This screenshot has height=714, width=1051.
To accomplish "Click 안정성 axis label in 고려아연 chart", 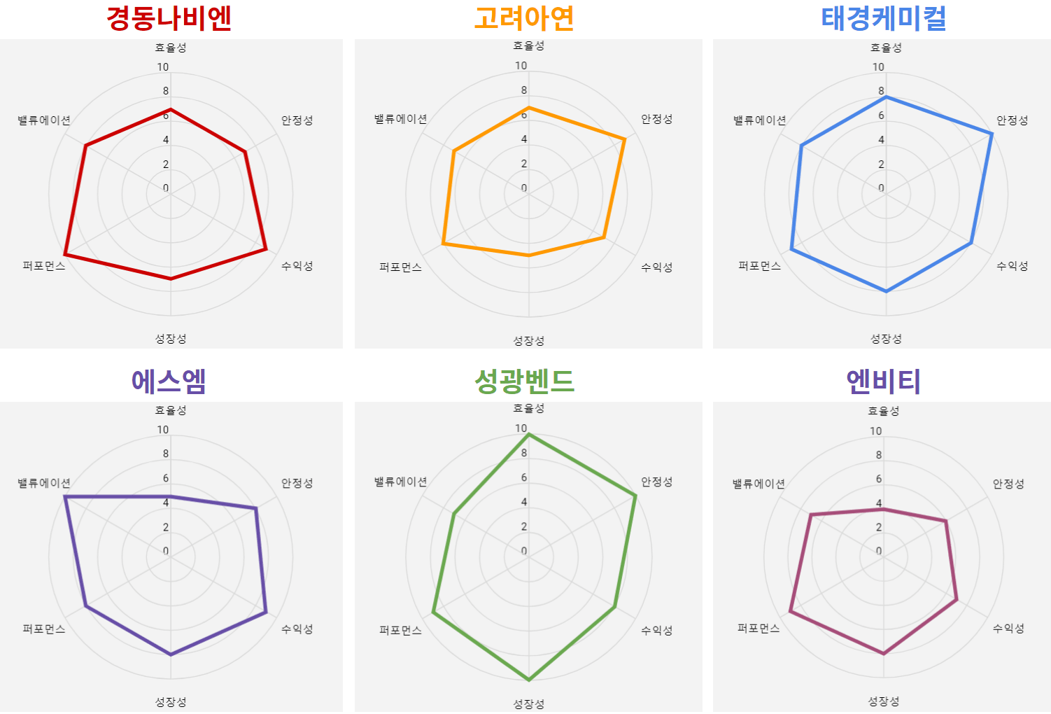I will (x=656, y=119).
